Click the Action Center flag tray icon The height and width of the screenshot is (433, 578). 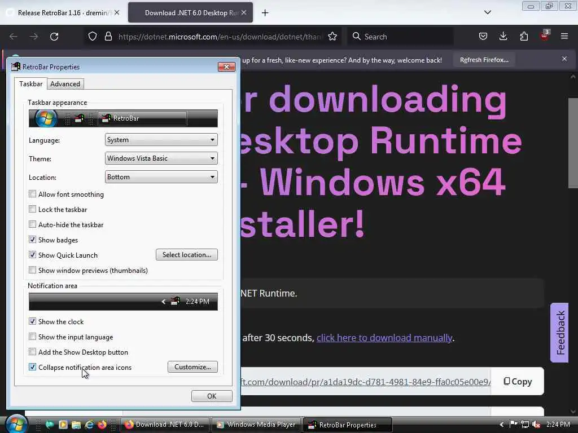513,424
